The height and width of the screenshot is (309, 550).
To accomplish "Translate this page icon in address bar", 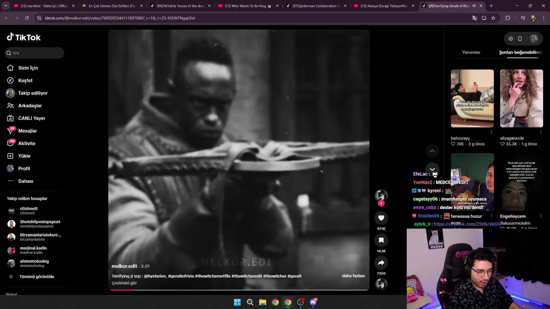I will tap(475, 18).
